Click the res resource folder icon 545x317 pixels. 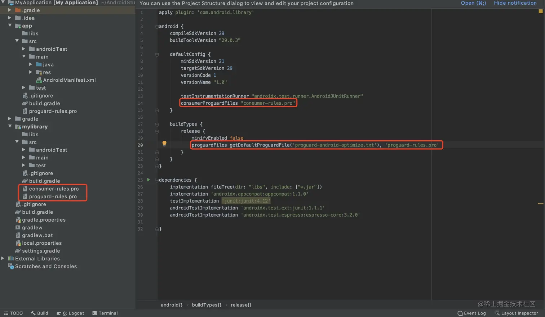39,72
